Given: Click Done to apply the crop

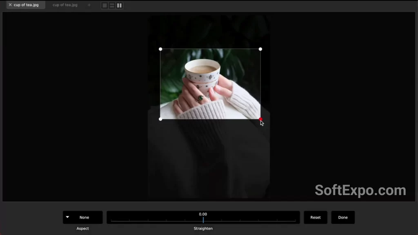Looking at the screenshot, I should (x=343, y=217).
